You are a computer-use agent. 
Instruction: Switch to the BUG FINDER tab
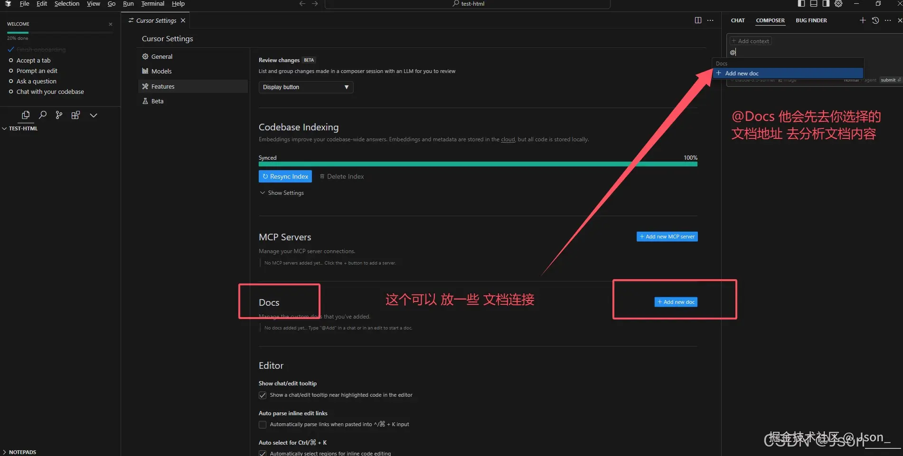click(x=811, y=20)
